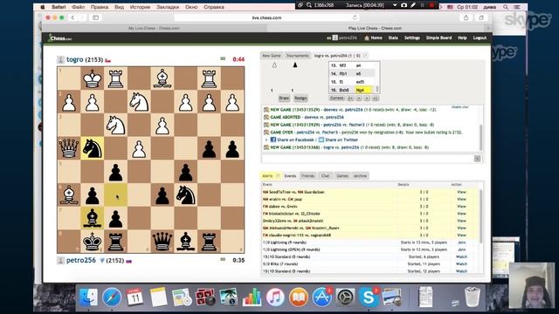Click the membership icon beside petro256
Viewport: 559px width, 314px height.
click(102, 261)
